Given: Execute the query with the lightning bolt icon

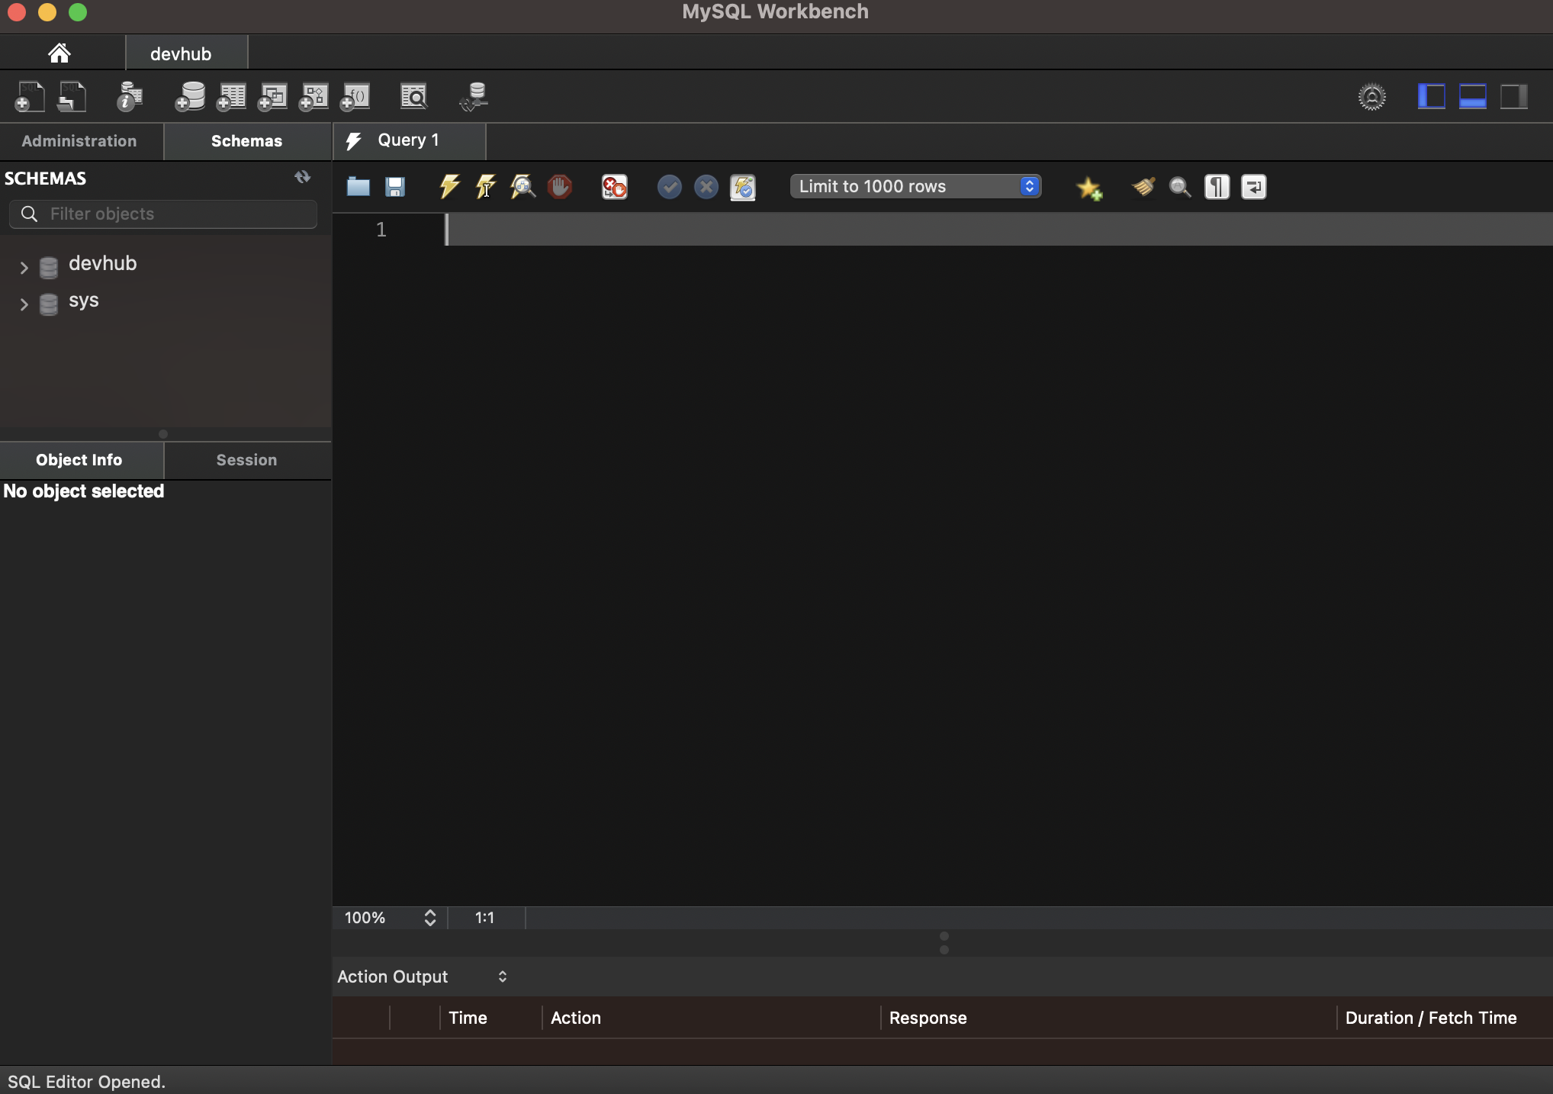Looking at the screenshot, I should pos(449,186).
